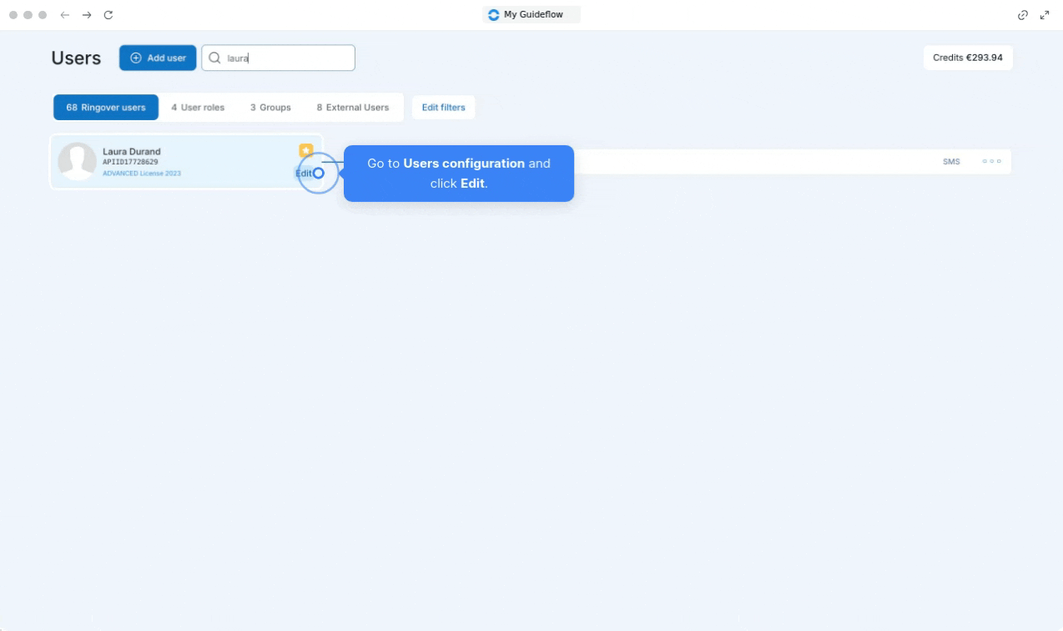Screen dimensions: 1063x631
Task: Select the 68 Ringover users tab
Action: pyautogui.click(x=106, y=108)
